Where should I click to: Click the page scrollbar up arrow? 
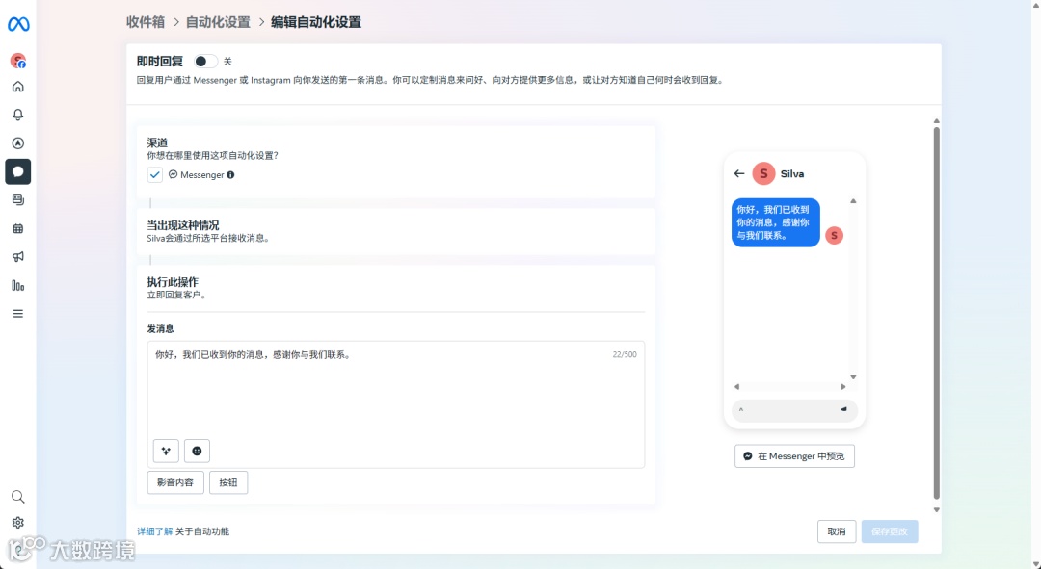click(x=937, y=121)
